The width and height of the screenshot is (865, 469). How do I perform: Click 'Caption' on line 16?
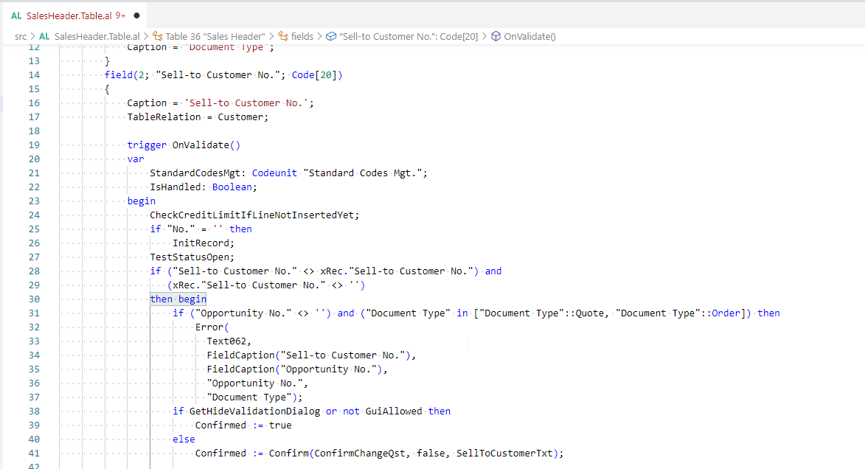[x=147, y=103]
